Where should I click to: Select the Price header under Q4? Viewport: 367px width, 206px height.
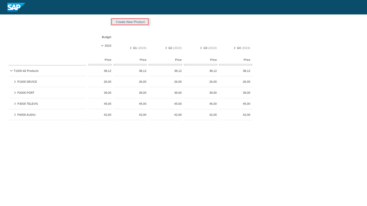click(x=247, y=60)
